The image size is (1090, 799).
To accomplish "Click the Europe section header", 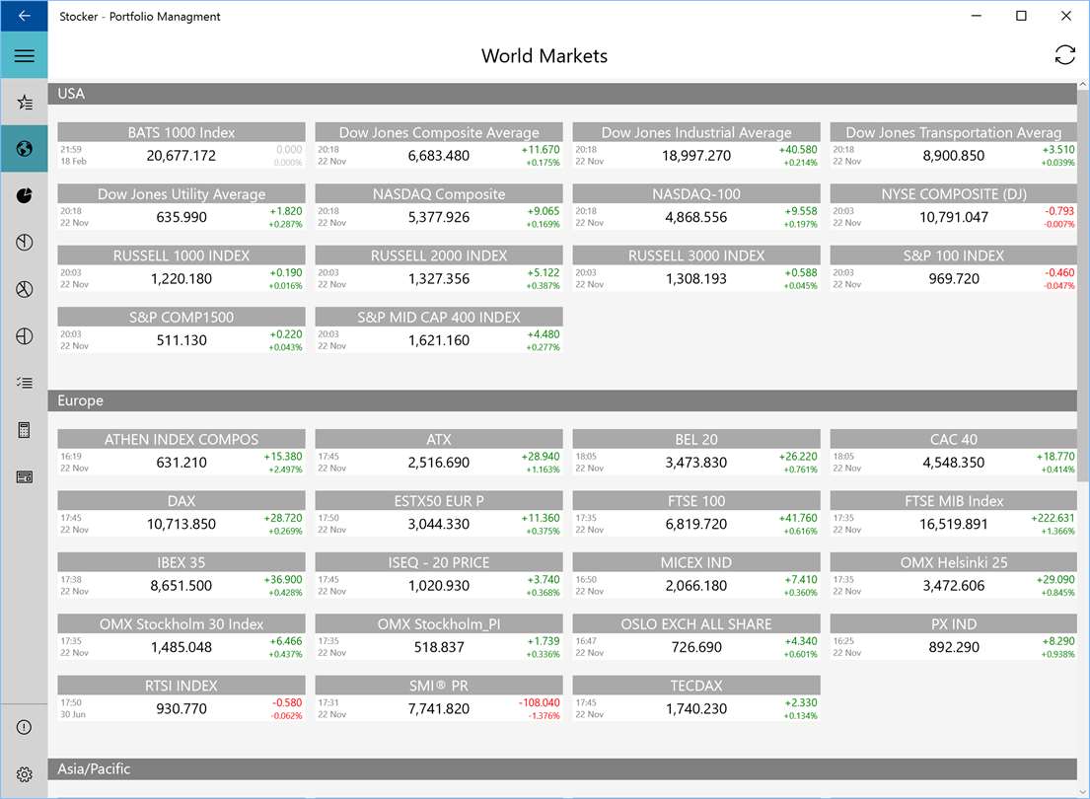I will click(x=562, y=400).
